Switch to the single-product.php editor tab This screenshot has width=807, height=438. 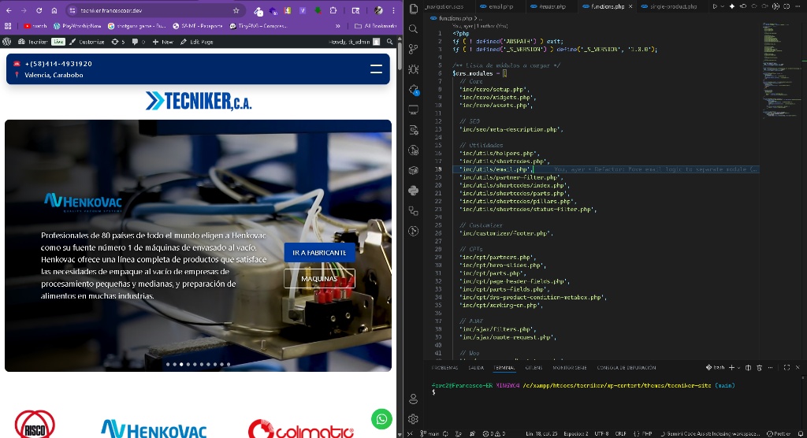672,6
